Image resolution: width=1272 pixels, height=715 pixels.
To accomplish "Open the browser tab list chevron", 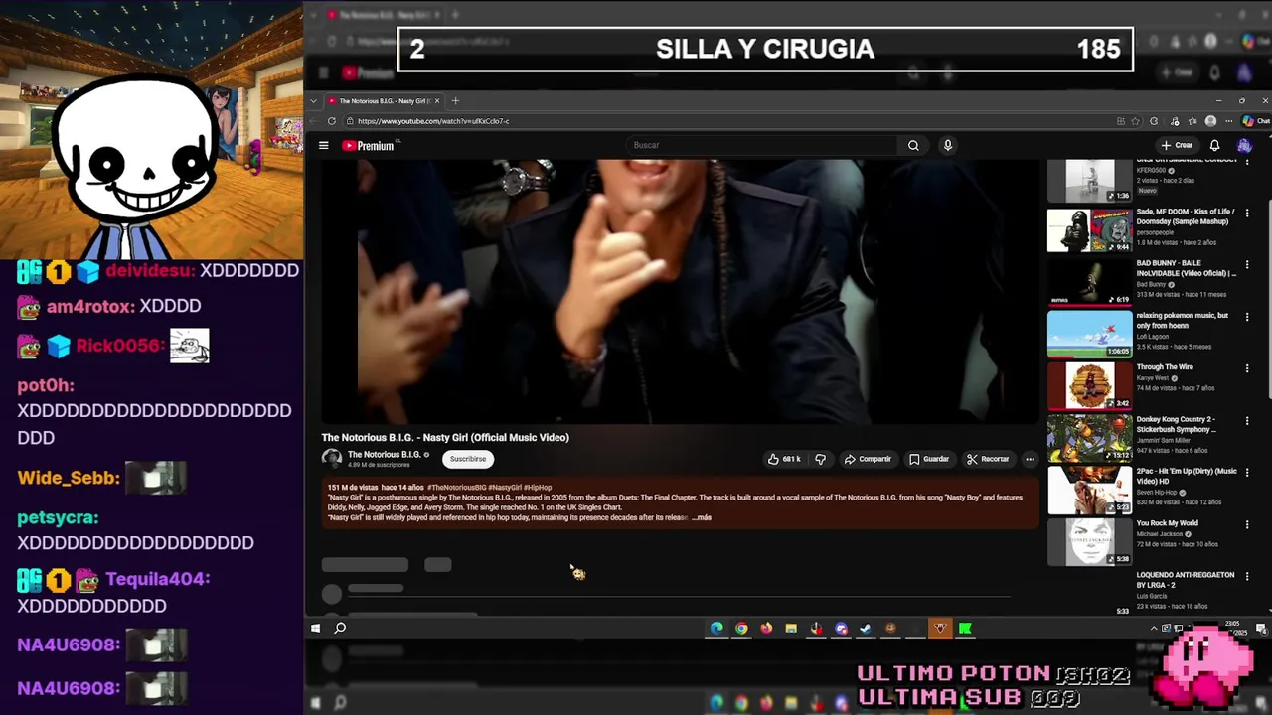I will (x=314, y=101).
